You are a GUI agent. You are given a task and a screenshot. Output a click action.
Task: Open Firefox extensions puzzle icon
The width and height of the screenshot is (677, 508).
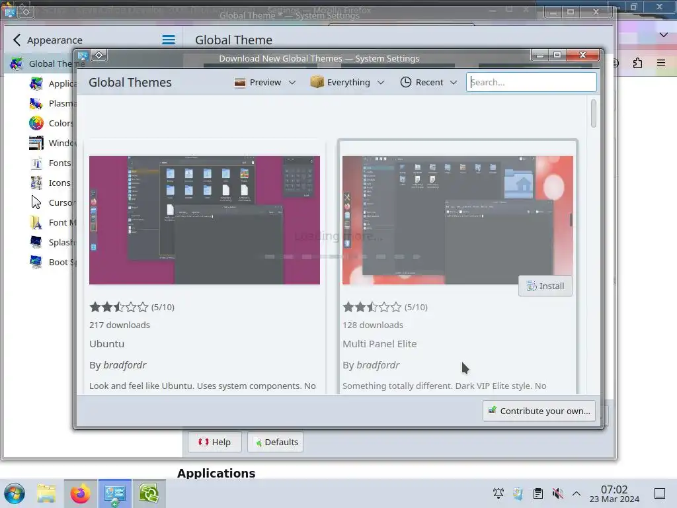pyautogui.click(x=637, y=63)
